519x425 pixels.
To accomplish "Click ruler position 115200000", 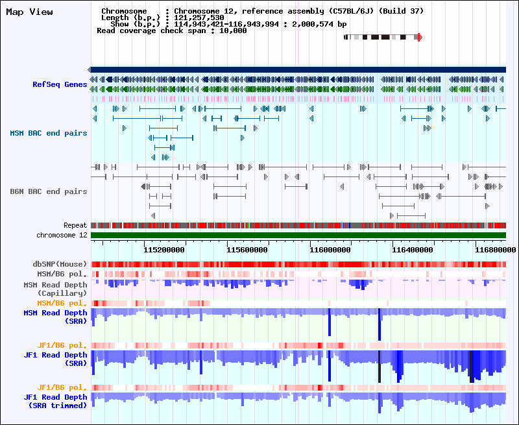I will click(164, 250).
